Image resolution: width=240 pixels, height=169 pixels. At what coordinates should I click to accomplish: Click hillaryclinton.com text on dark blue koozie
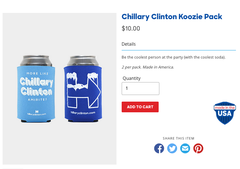[x=83, y=113]
